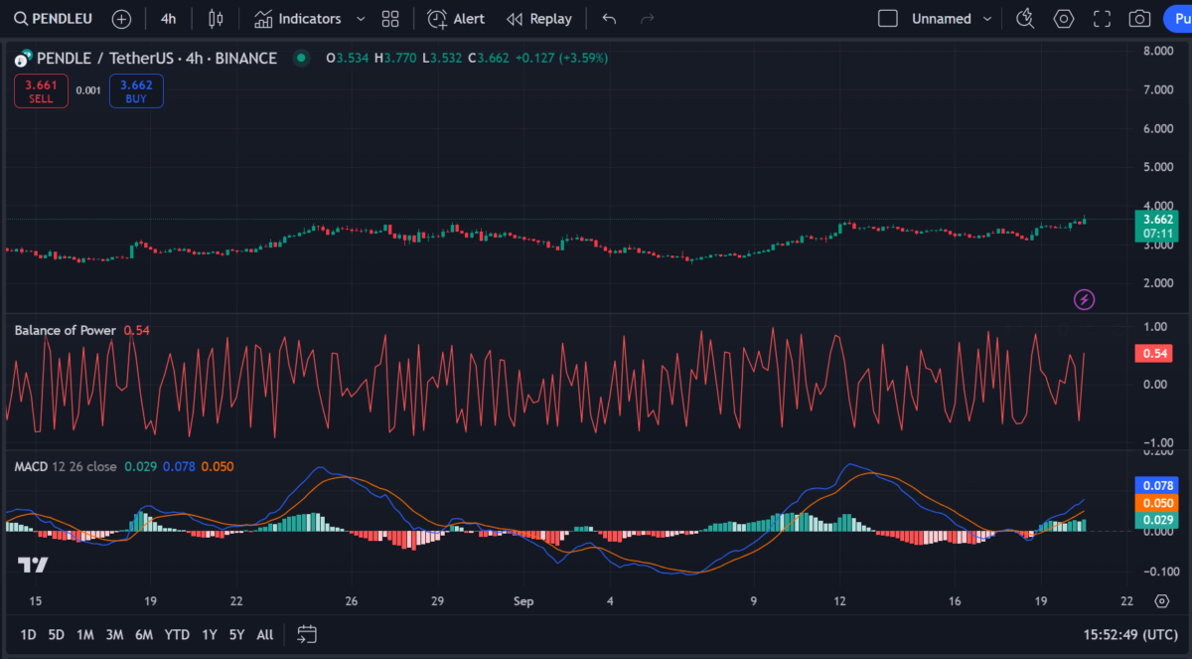The width and height of the screenshot is (1192, 659).
Task: Expand the Unnamed layout dropdown chevron
Action: [x=987, y=19]
